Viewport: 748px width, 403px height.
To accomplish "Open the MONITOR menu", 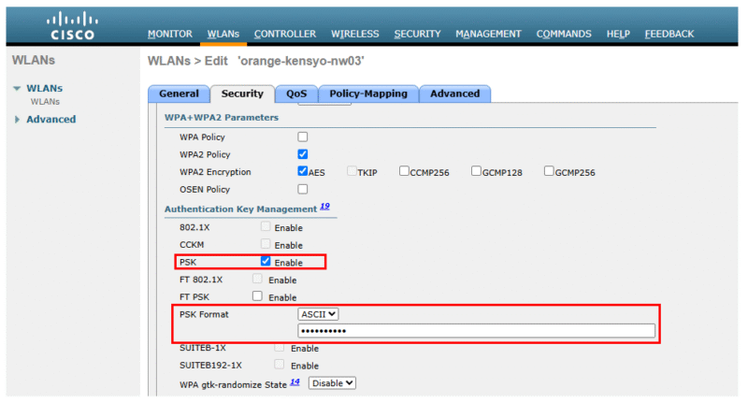I will [170, 34].
